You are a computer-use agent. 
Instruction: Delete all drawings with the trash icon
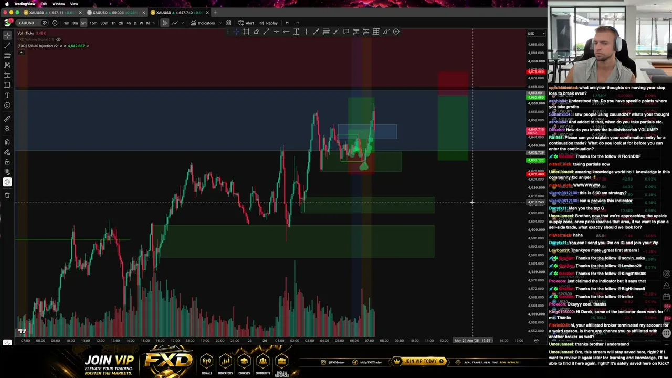click(7, 195)
